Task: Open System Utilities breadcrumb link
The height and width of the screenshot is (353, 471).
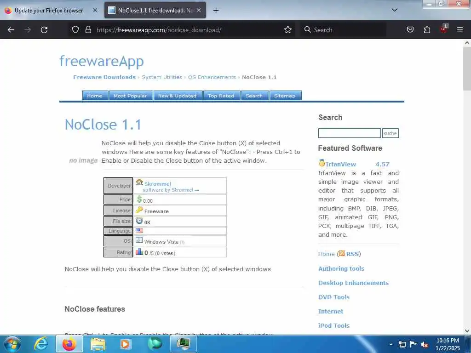Action: click(162, 77)
